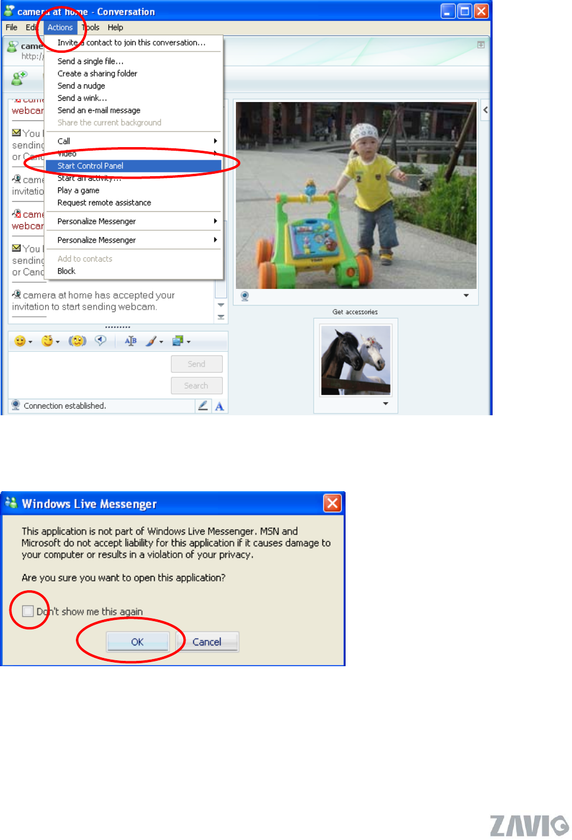This screenshot has width=572, height=840.
Task: Click the invite contact icon
Action: 20,78
